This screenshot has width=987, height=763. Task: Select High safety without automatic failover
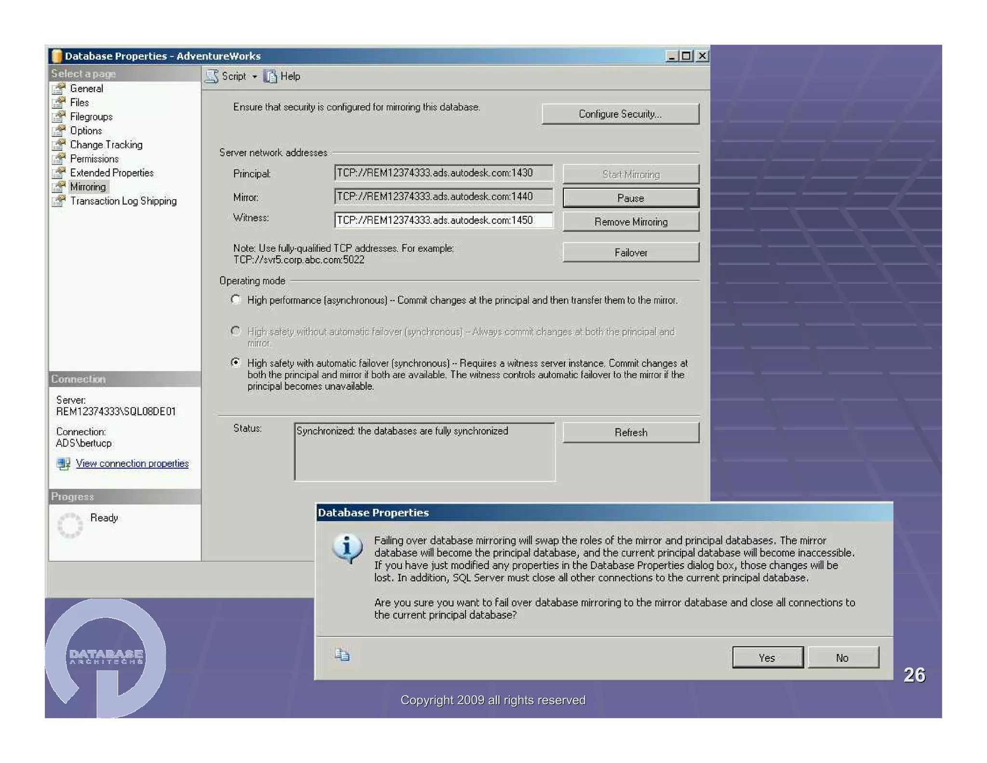click(x=236, y=331)
